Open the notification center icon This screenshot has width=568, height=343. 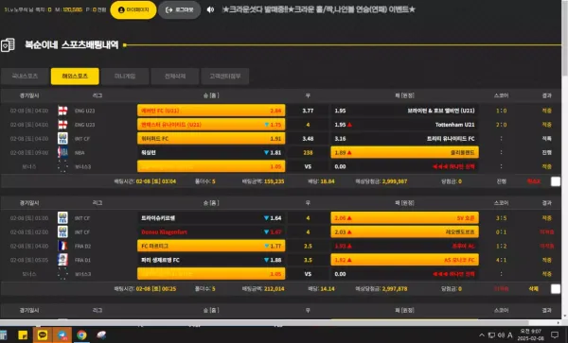pos(554,335)
